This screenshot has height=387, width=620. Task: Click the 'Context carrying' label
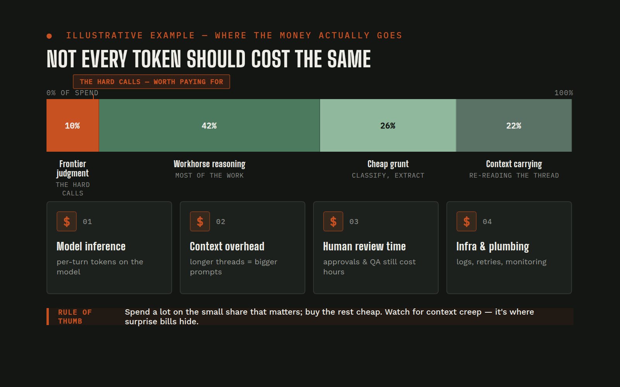(x=514, y=164)
